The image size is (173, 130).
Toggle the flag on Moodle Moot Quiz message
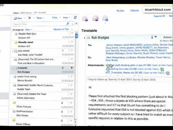[x=72, y=33]
